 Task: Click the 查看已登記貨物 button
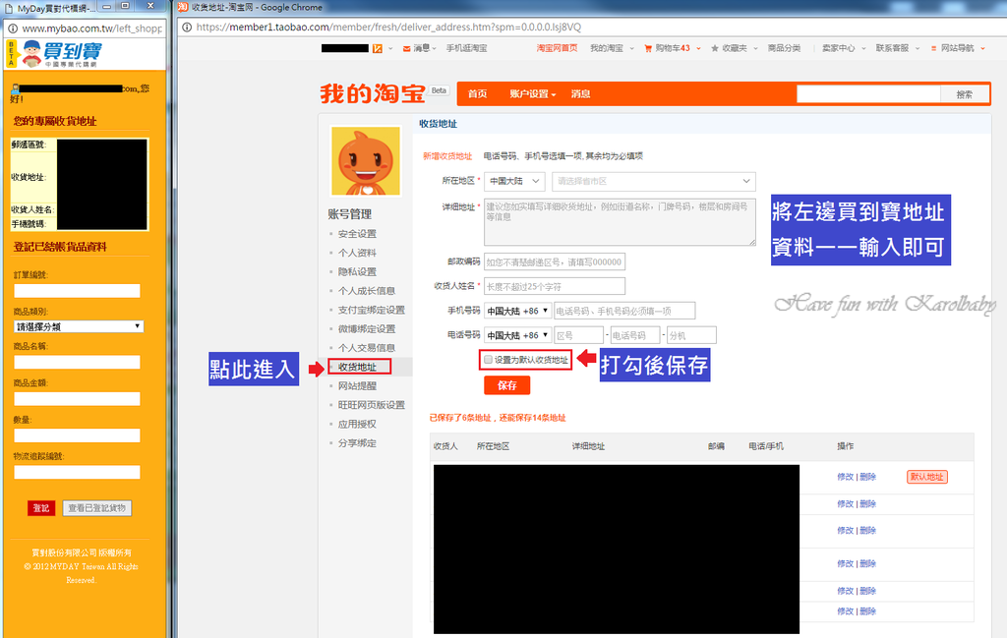point(97,508)
